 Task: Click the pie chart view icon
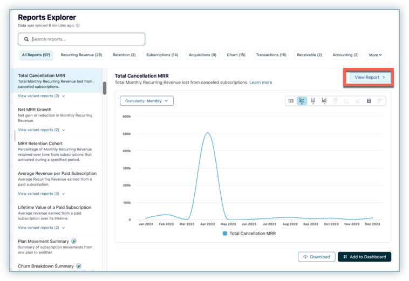336,101
